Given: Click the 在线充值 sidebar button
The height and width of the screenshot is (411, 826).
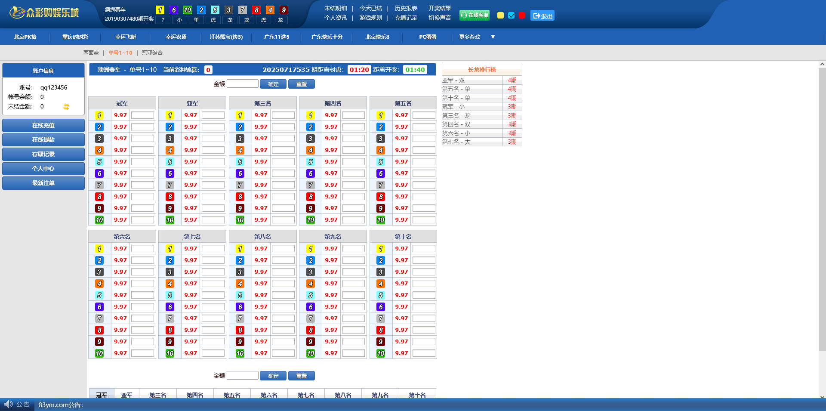Looking at the screenshot, I should (43, 125).
